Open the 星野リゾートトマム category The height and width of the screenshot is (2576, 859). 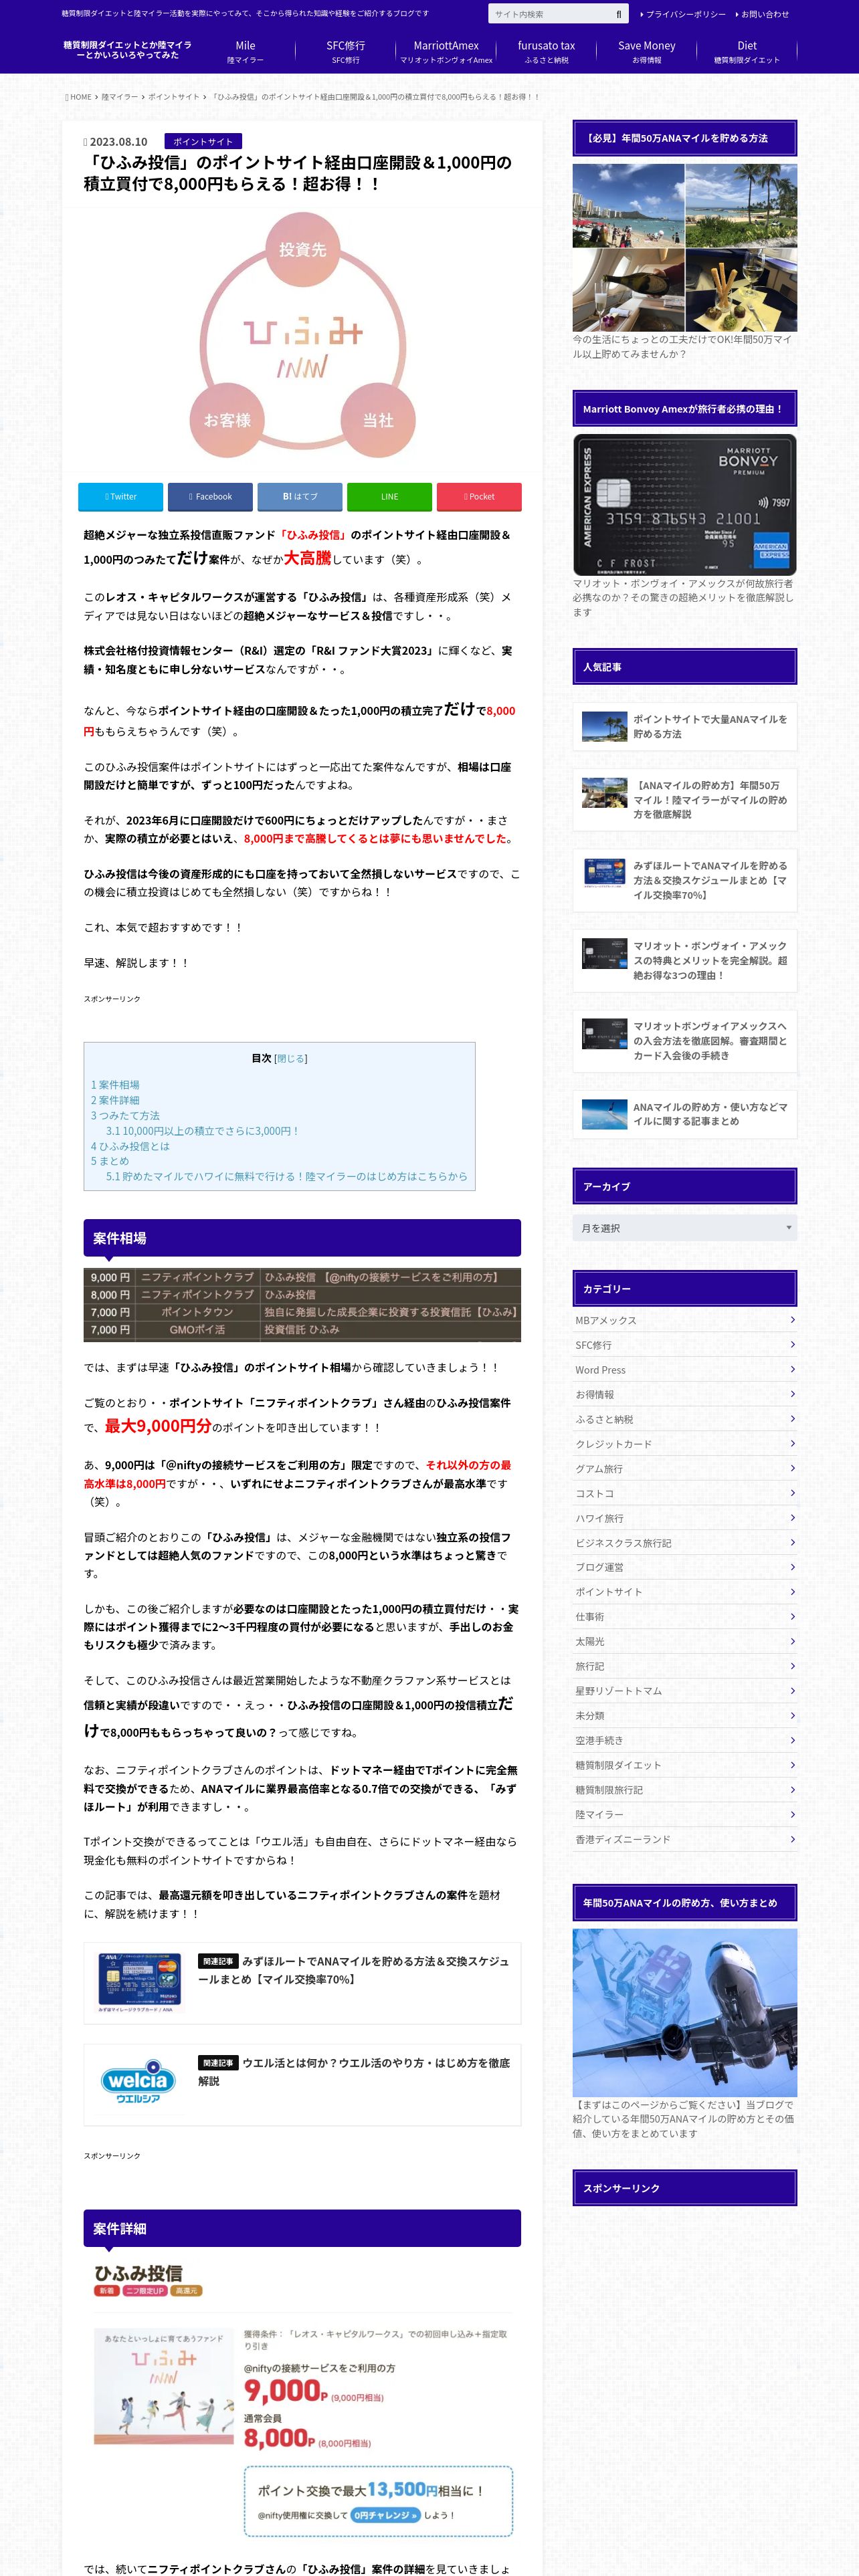[684, 1691]
